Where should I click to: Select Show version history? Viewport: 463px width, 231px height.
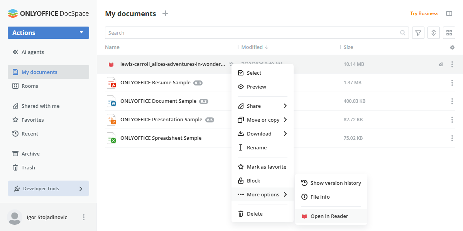[331, 183]
